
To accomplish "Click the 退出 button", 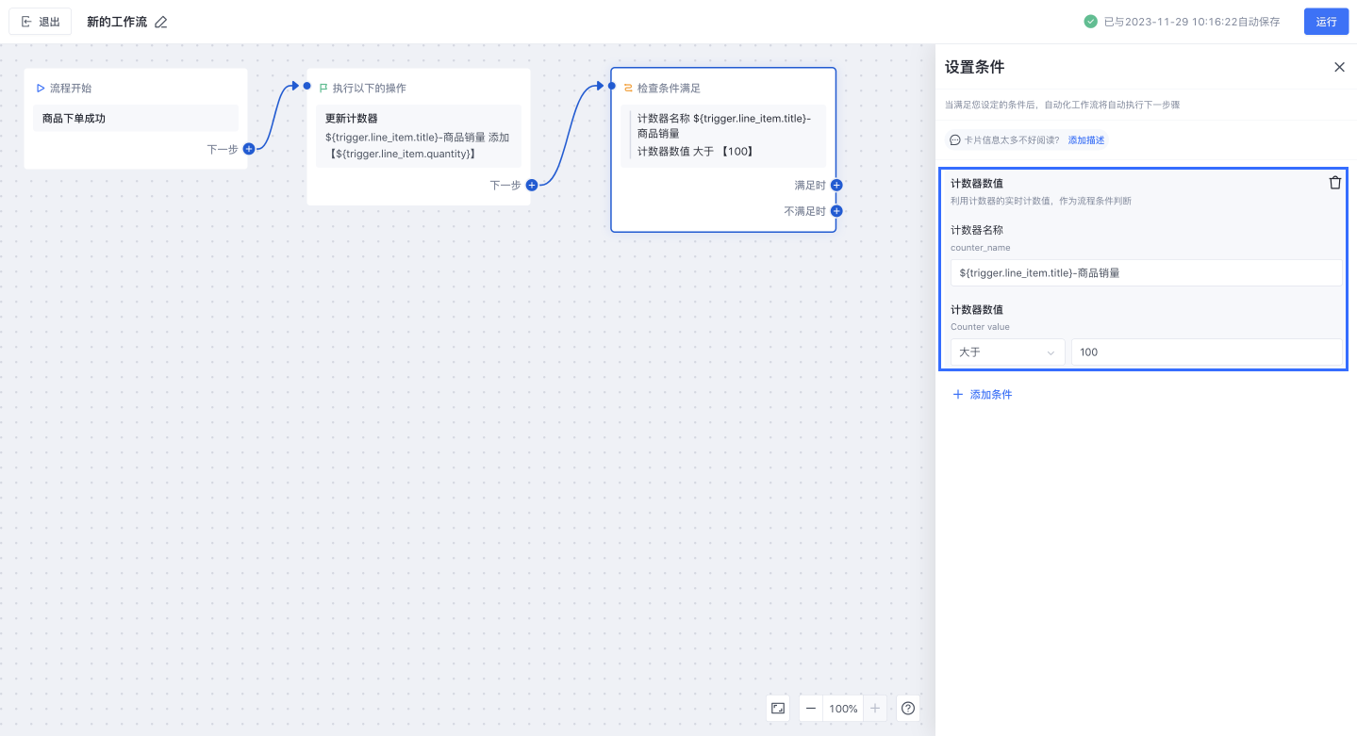I will [x=41, y=22].
